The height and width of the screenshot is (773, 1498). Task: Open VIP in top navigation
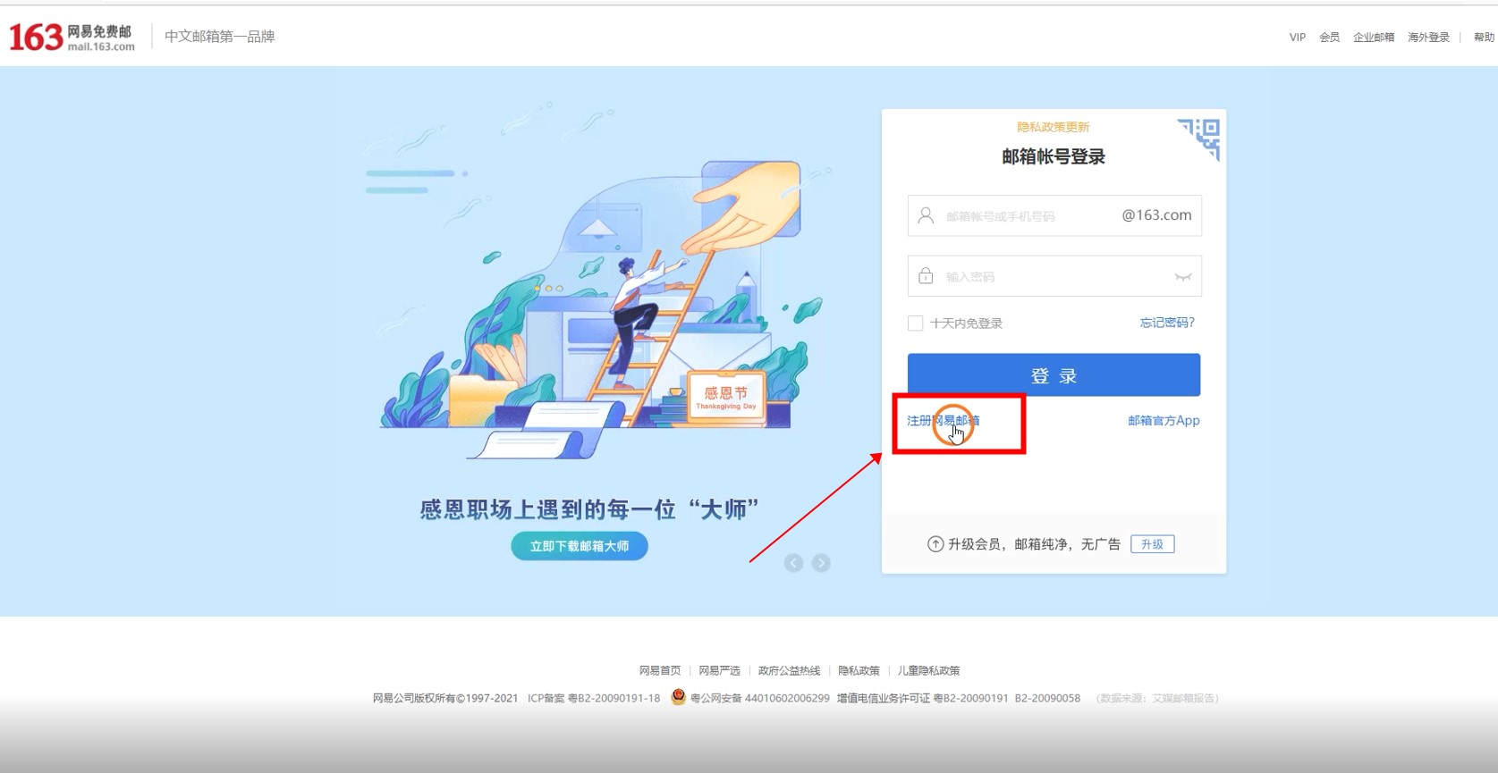point(1297,38)
